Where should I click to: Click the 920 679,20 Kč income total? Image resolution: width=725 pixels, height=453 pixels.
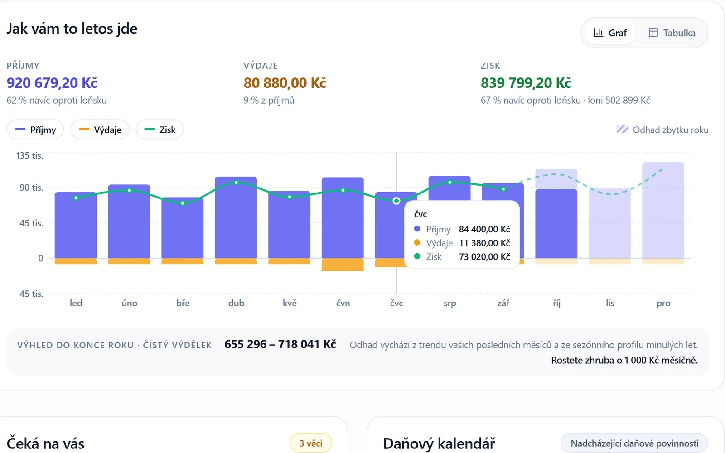52,83
